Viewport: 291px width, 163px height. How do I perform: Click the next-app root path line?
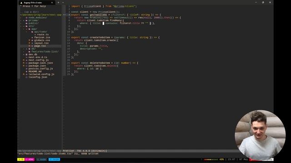pyautogui.click(x=40, y=15)
